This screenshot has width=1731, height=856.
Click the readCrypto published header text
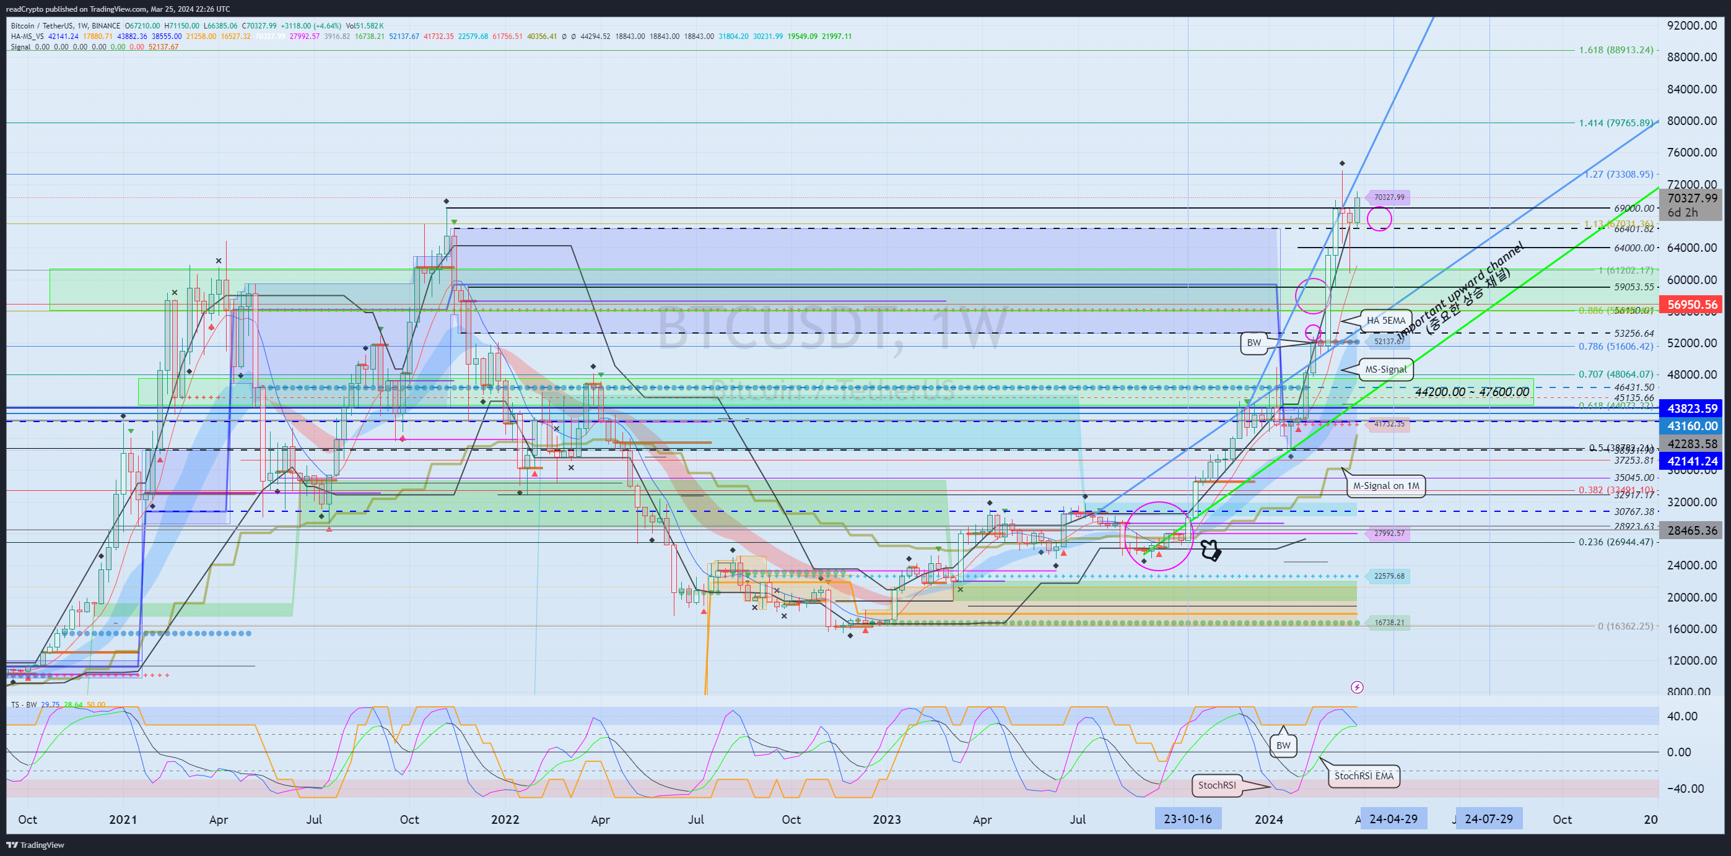tap(118, 9)
